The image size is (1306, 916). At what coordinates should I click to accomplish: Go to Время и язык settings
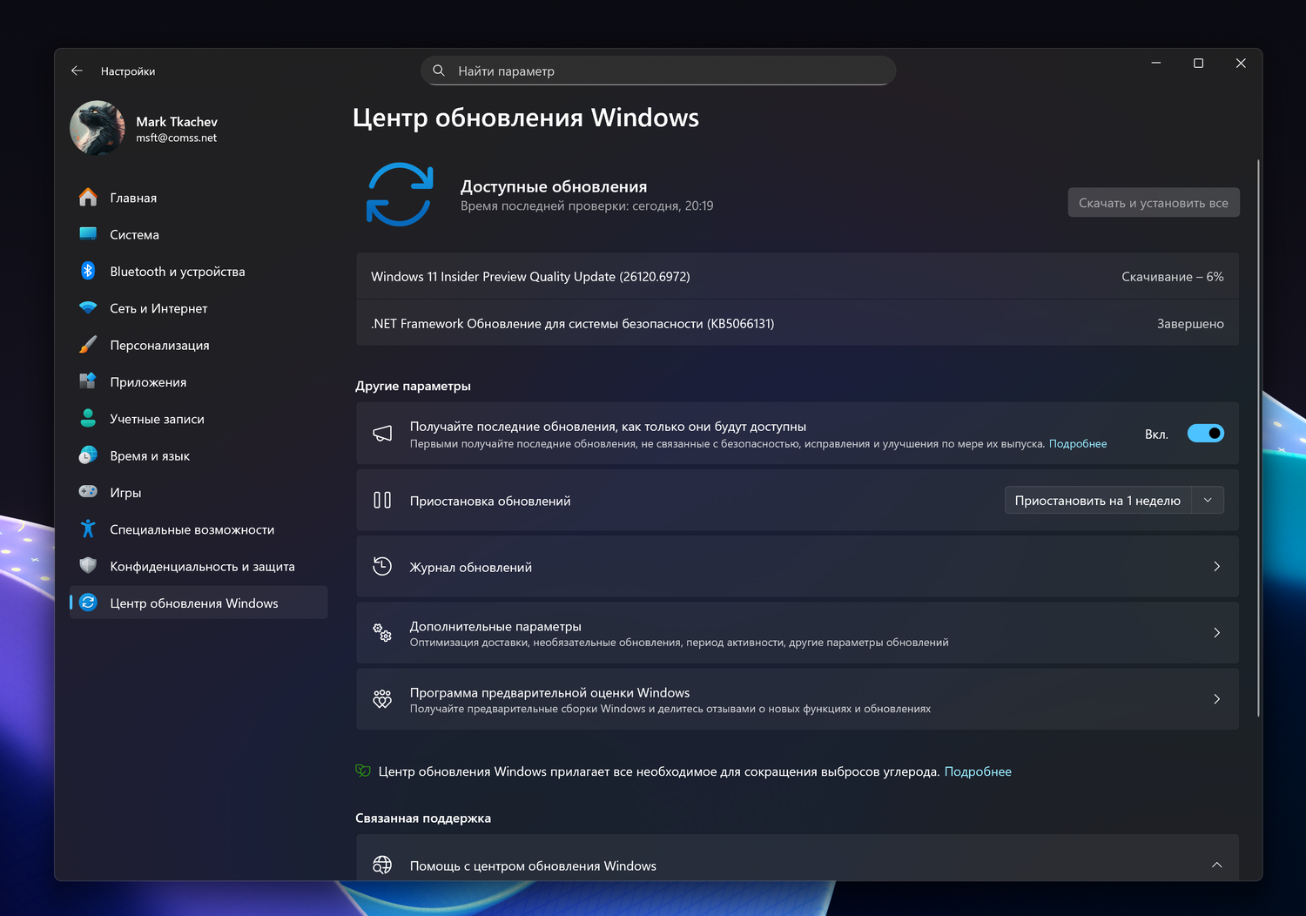tap(199, 455)
